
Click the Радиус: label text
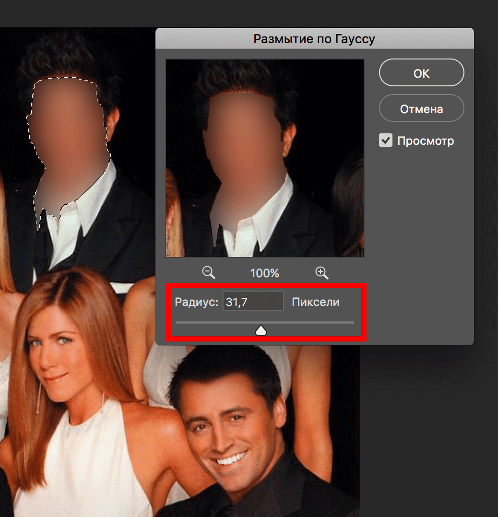click(196, 302)
